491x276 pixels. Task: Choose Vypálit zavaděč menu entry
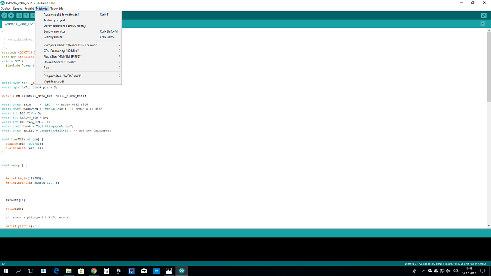(x=78, y=82)
